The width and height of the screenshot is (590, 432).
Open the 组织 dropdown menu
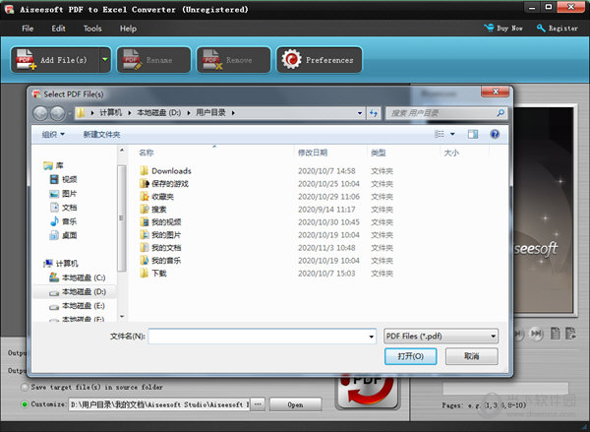coord(53,135)
